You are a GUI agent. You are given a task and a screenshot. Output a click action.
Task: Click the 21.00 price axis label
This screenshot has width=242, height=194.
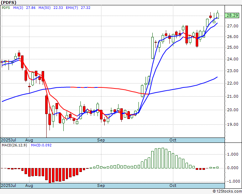[233, 96]
